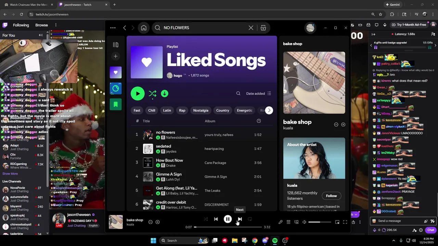This screenshot has height=246, width=438.
Task: Open Liked Songs heart tile in sidebar
Action: (116, 72)
